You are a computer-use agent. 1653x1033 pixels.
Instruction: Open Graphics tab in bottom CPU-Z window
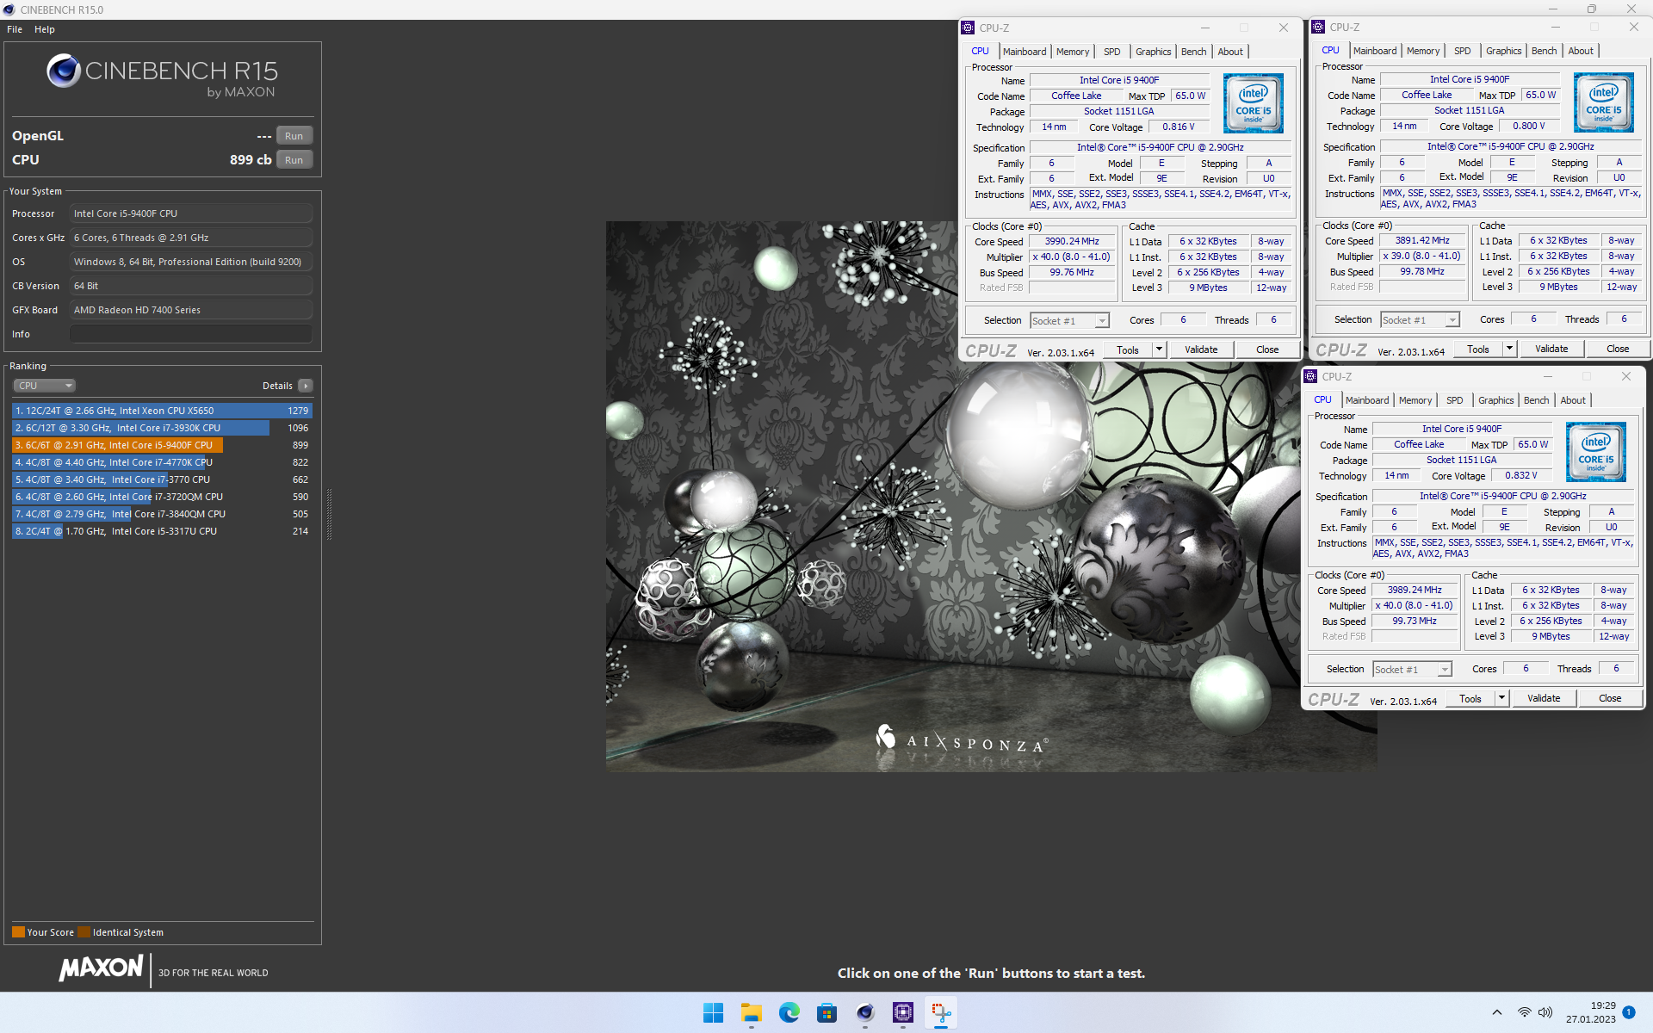tap(1495, 400)
